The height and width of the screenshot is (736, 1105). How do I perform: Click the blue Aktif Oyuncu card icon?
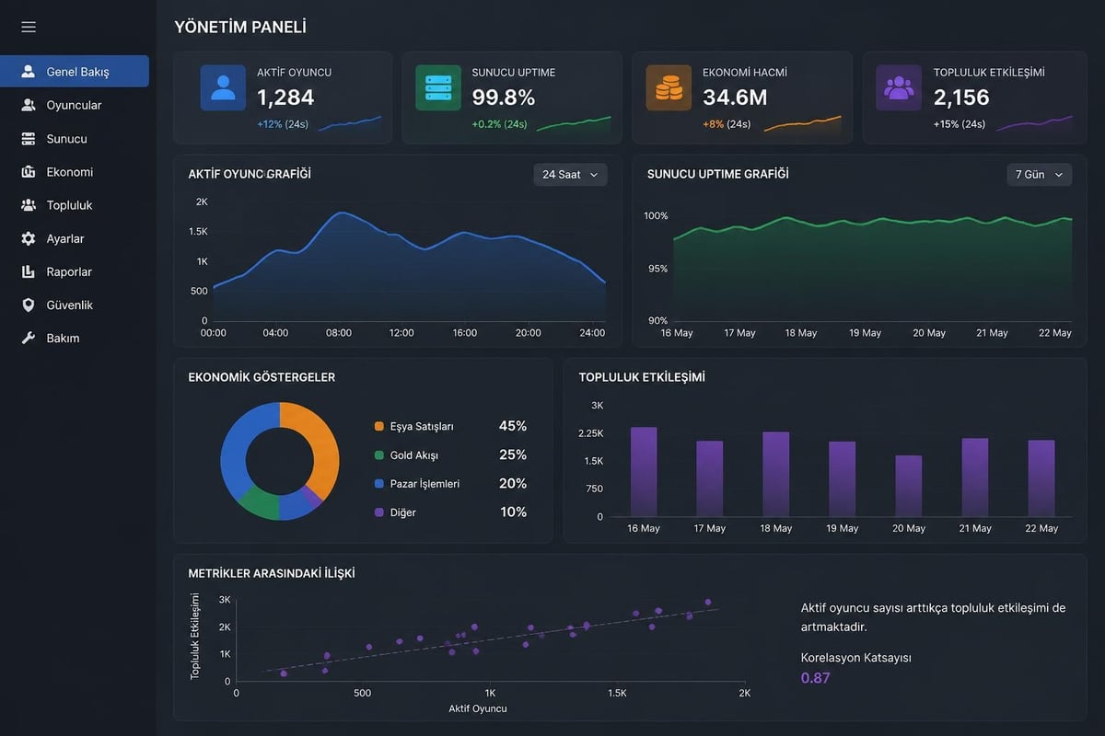point(223,87)
